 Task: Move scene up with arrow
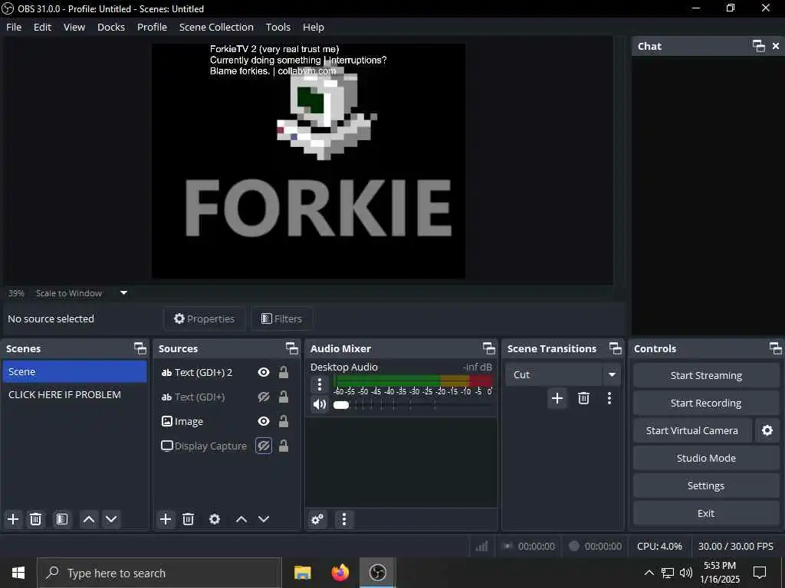(89, 519)
